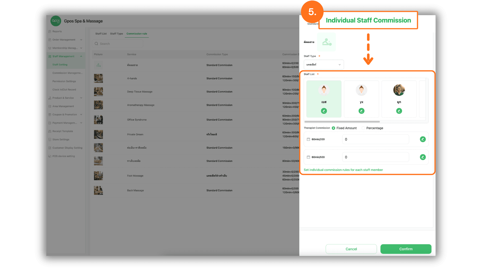Image resolution: width=482 pixels, height=271 pixels.
Task: Expand the Membership Management chevron
Action: coord(81,48)
